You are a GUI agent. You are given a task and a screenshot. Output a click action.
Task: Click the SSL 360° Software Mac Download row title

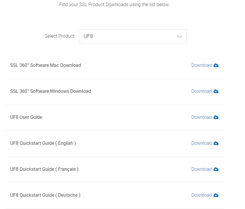(x=46, y=65)
